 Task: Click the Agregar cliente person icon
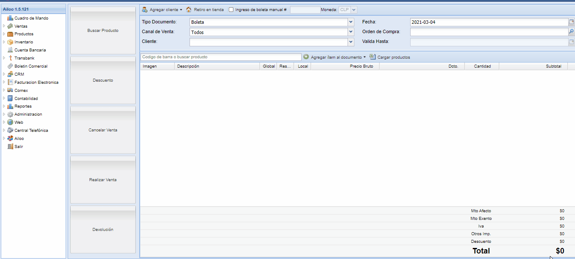[x=145, y=9]
